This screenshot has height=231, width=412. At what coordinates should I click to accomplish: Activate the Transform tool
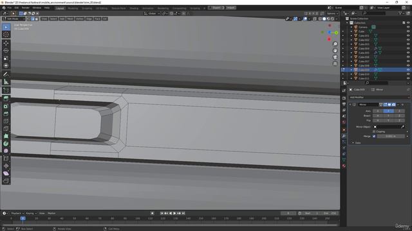pyautogui.click(x=6, y=65)
